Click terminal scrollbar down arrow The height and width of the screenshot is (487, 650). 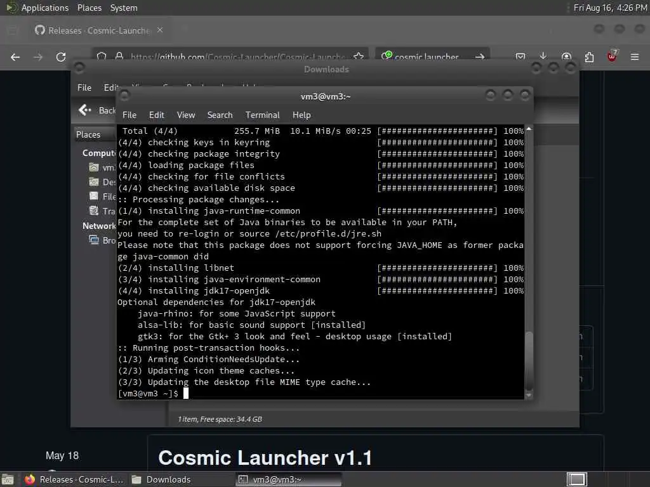point(529,396)
